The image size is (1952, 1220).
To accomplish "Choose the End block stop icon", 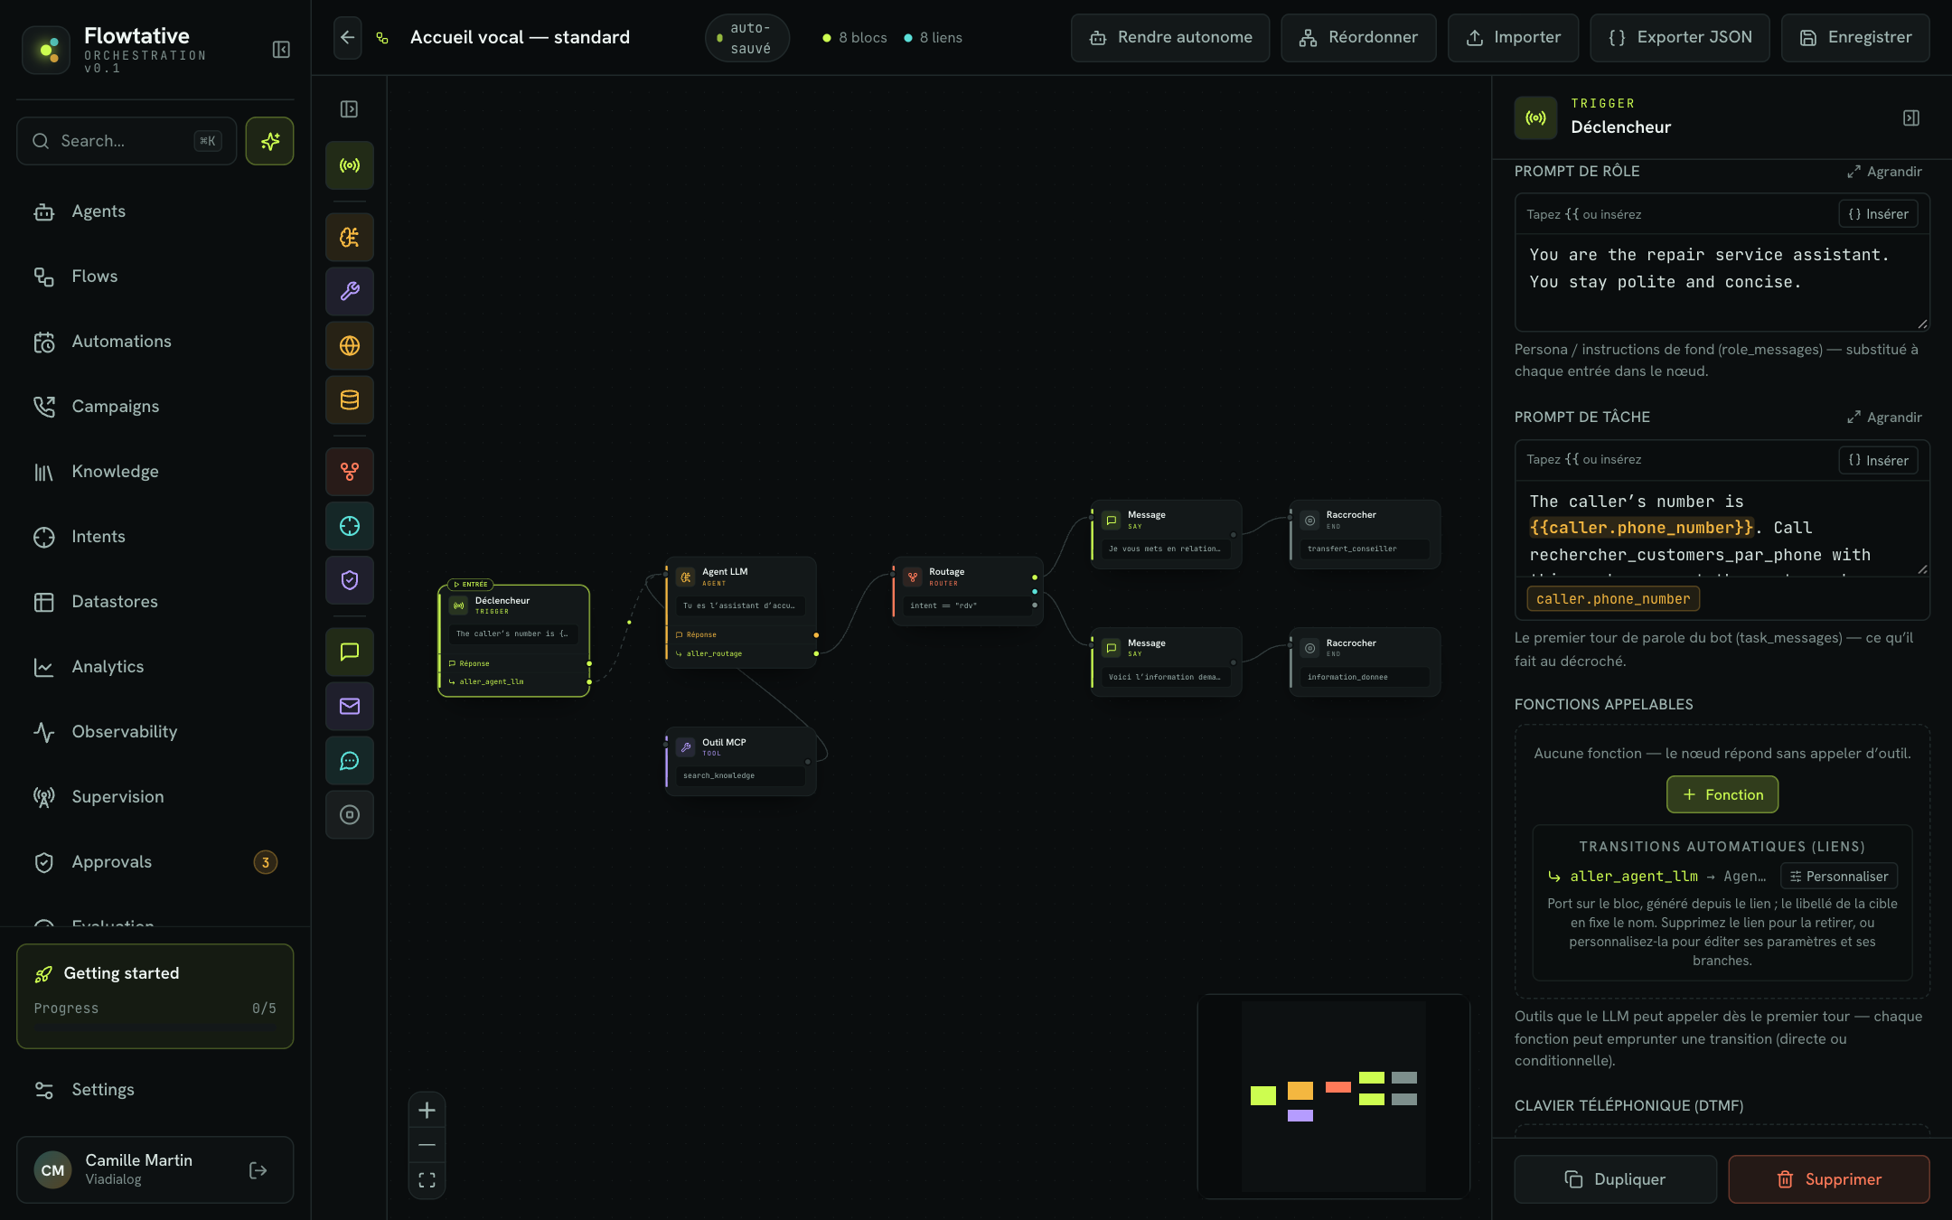I will pos(350,814).
